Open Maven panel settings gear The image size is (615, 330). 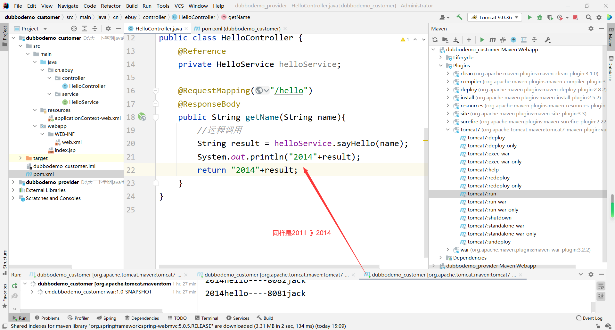coord(591,29)
